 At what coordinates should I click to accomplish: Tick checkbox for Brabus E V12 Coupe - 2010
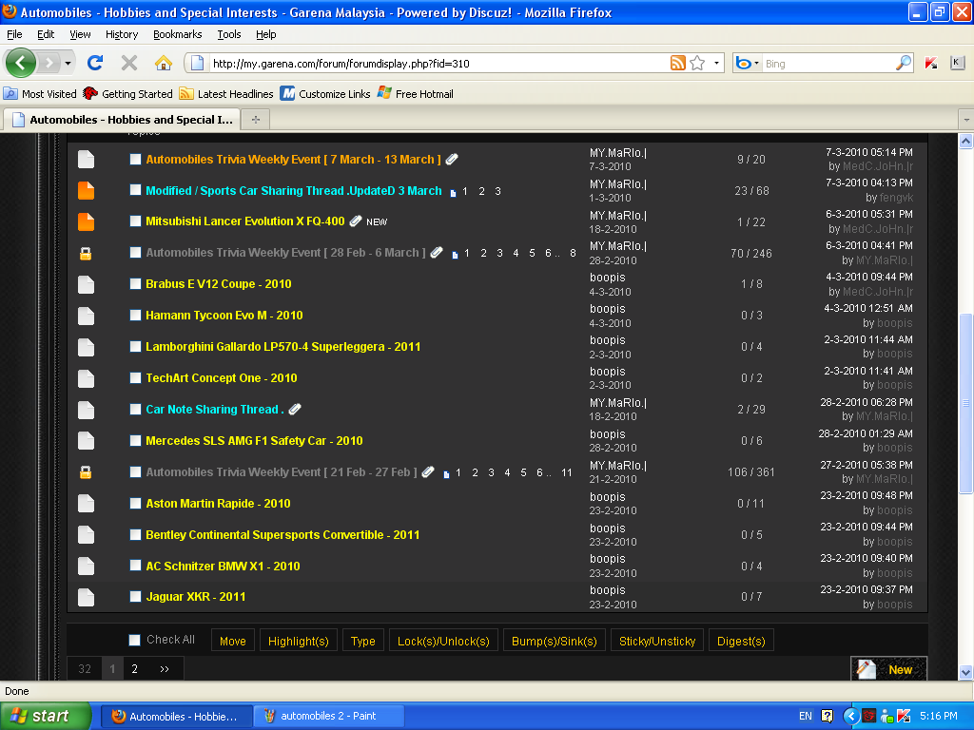(x=135, y=283)
